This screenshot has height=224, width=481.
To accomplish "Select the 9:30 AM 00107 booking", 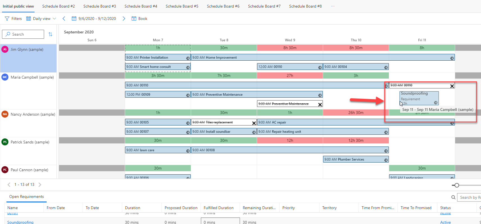I will point(158,132).
